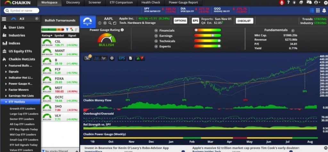
Task: Click the Symbol or name search field
Action: pyautogui.click(x=23, y=11)
